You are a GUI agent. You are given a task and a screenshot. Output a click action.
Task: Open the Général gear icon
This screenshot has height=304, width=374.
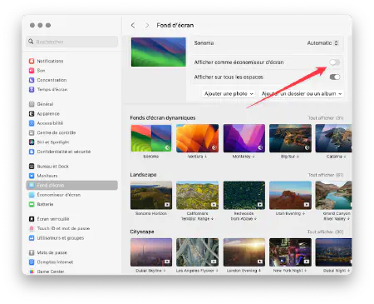pyautogui.click(x=32, y=104)
